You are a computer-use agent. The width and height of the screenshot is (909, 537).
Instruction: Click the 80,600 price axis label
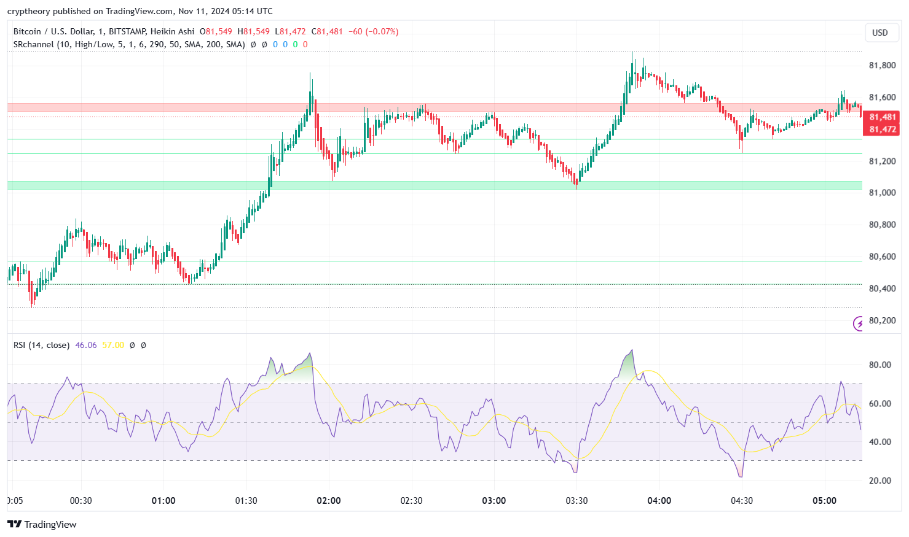882,257
